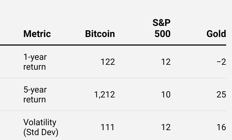Viewport: 232px width, 140px height.
Task: Click the S&P 500 volatility value
Action: tap(165, 127)
